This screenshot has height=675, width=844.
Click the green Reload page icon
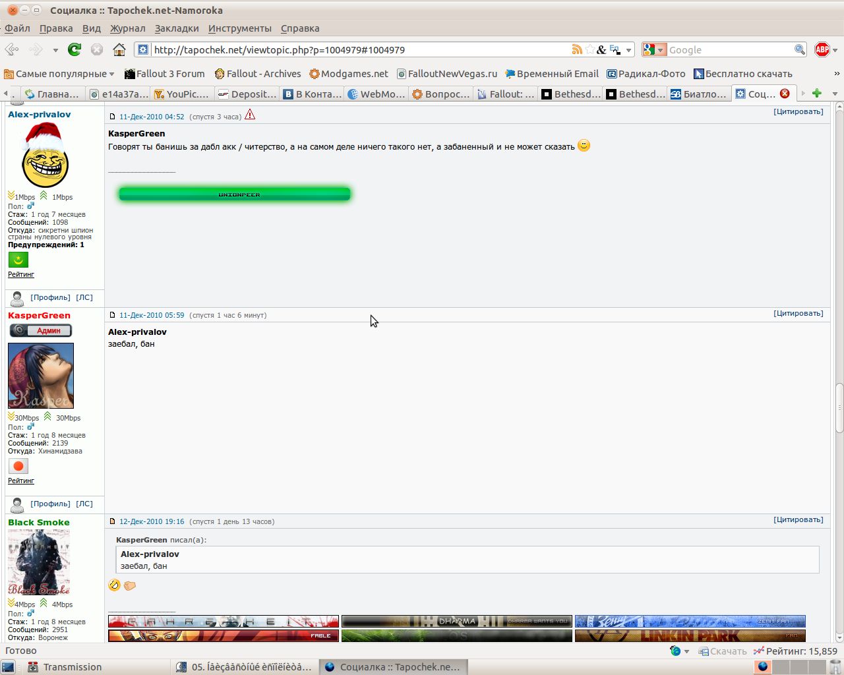75,49
